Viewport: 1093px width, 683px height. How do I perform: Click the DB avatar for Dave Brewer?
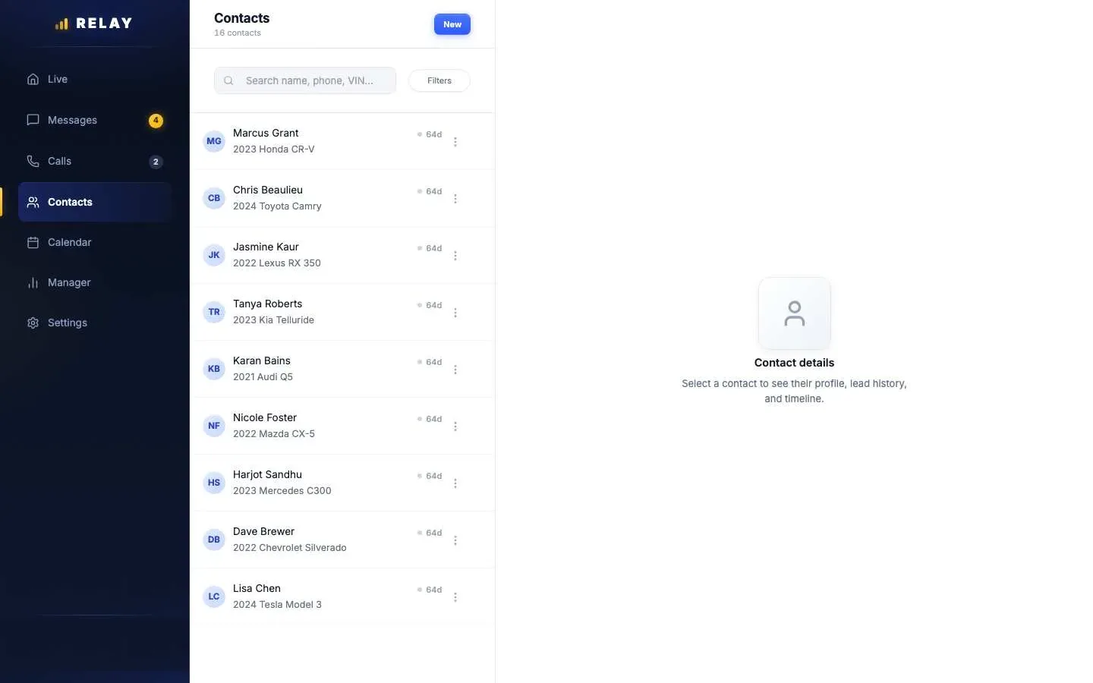pos(214,540)
